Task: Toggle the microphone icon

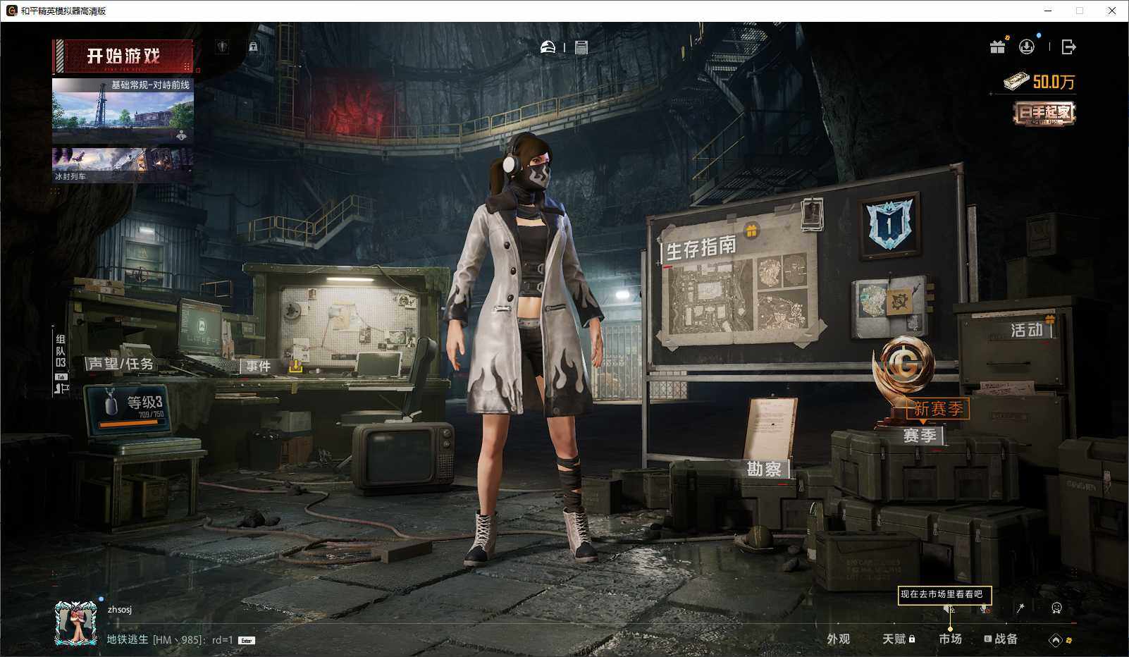Action: 985,608
